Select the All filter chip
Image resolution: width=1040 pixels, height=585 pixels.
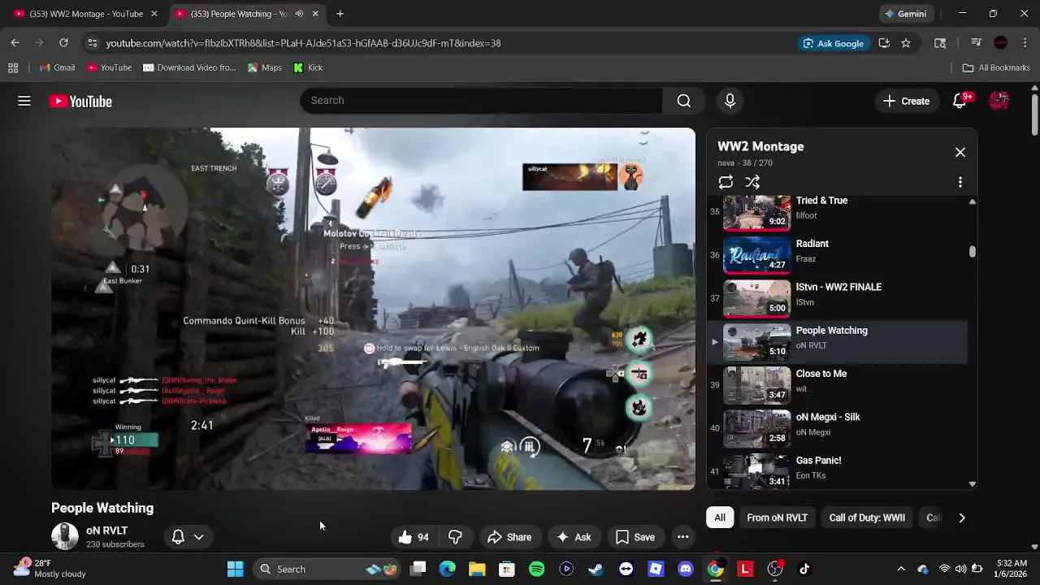point(720,518)
